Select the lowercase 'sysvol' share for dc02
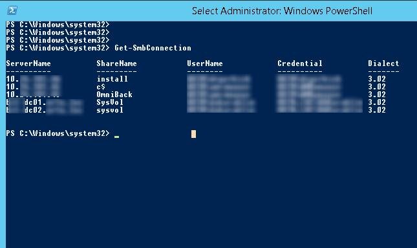 (x=110, y=110)
